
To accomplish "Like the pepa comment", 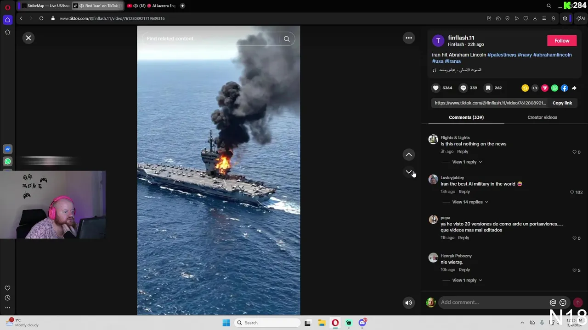I will [x=574, y=238].
